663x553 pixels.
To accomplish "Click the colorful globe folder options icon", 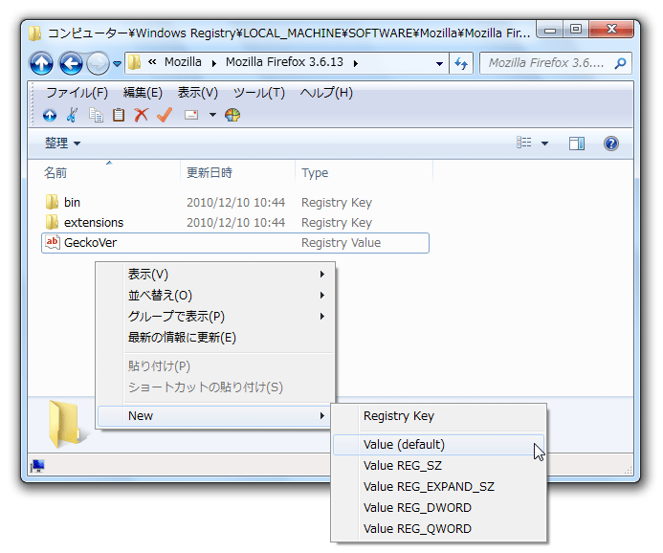I will [x=232, y=115].
